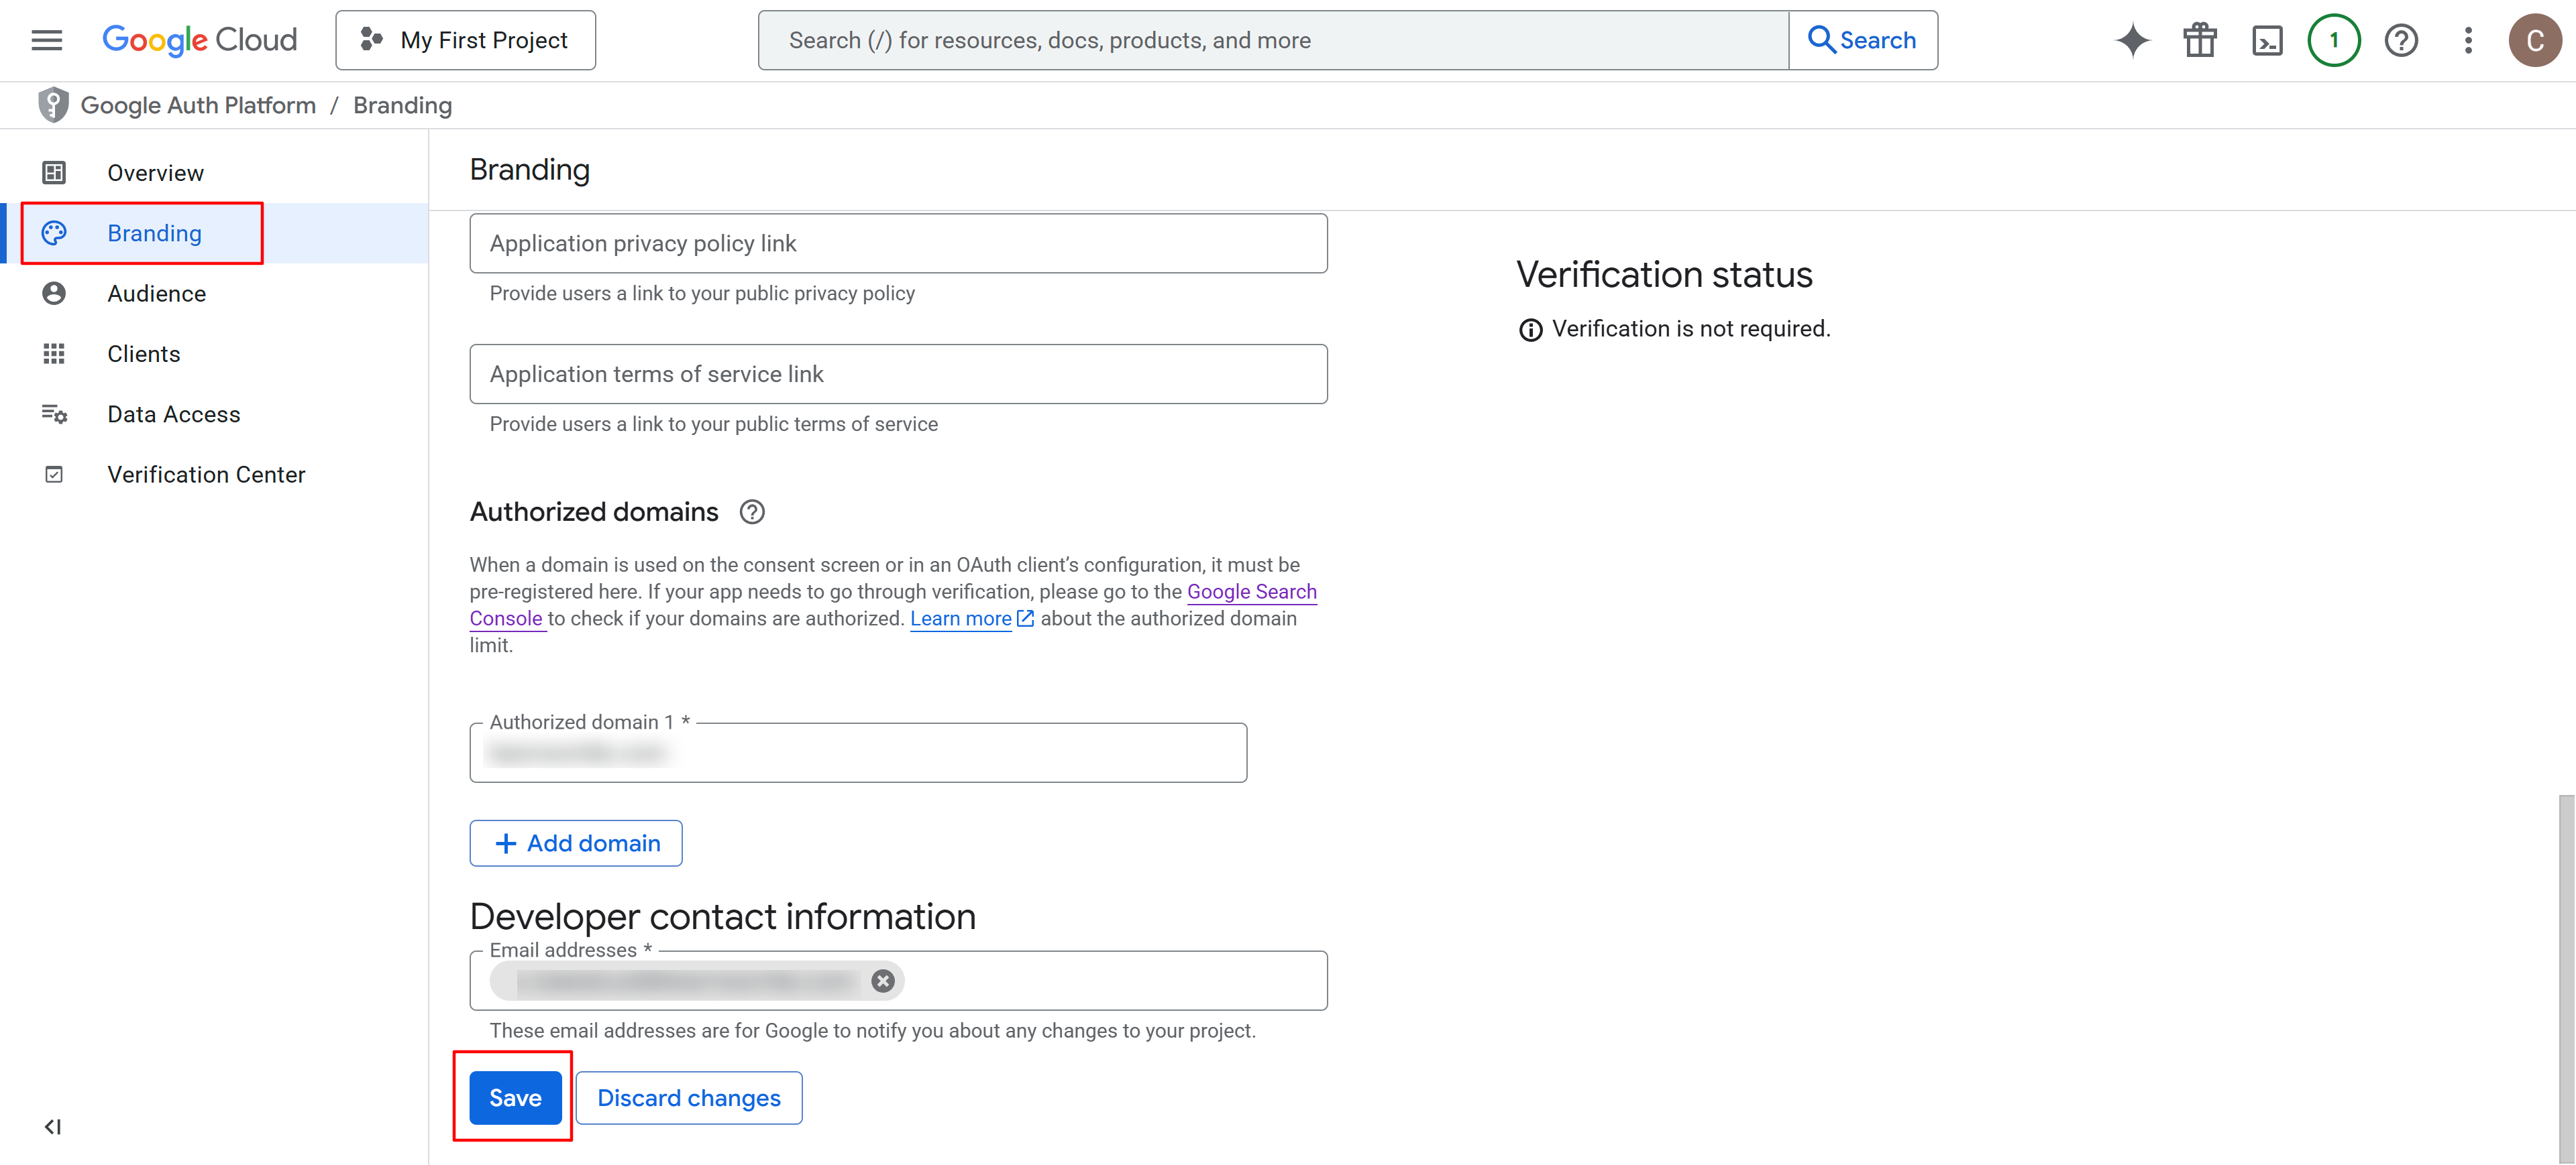Viewport: 2576px width, 1165px height.
Task: Open Gemini AI assistant sparkle icon
Action: click(2132, 40)
